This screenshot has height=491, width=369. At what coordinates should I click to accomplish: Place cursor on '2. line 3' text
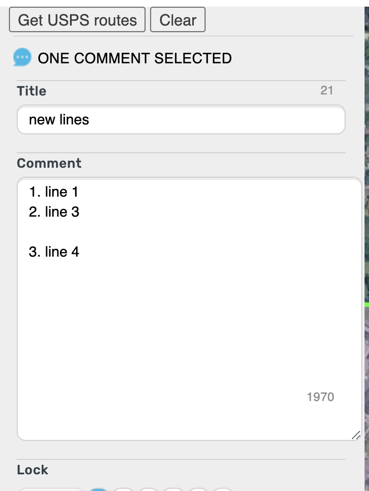tap(54, 212)
